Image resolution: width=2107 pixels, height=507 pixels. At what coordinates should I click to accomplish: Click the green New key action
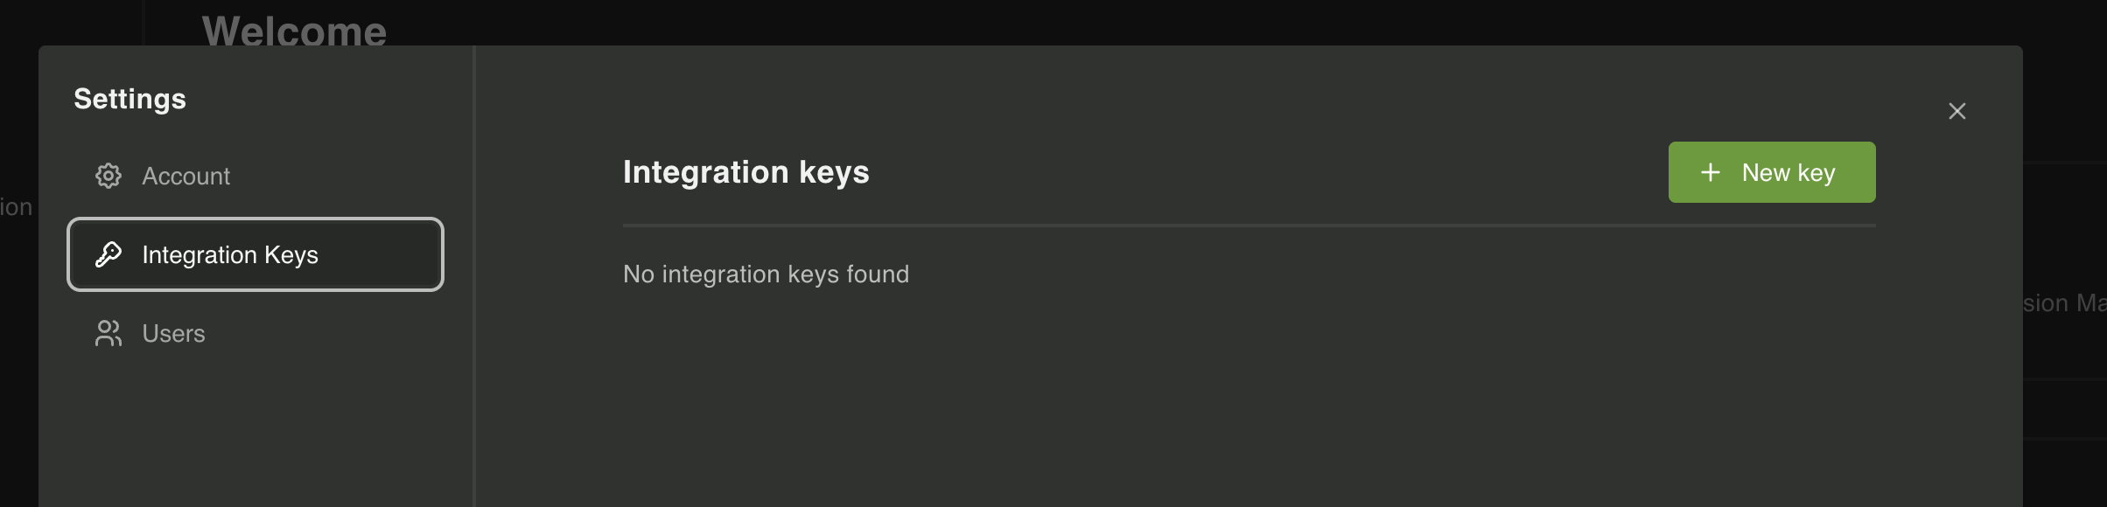point(1771,172)
